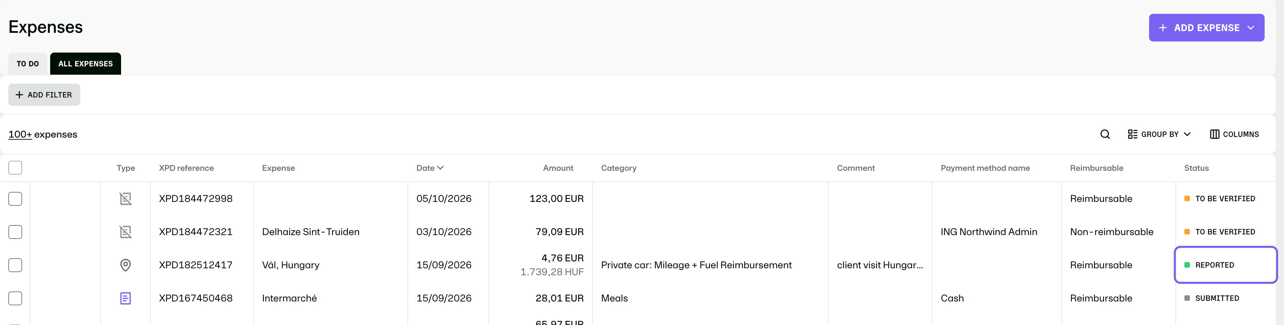Click the Non-reimbursable cell
This screenshot has width=1284, height=325.
coord(1111,232)
